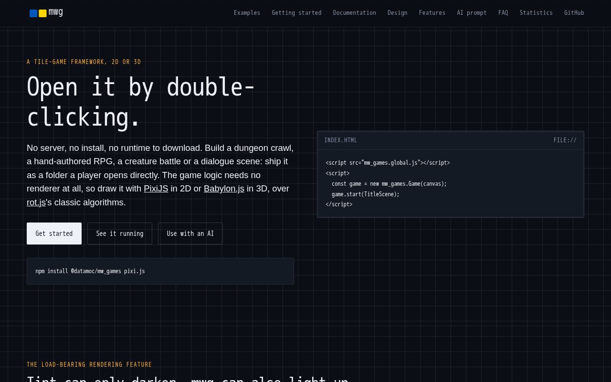Viewport: 611px width, 382px height.
Task: Click the mwg brand name text
Action: pyautogui.click(x=56, y=12)
